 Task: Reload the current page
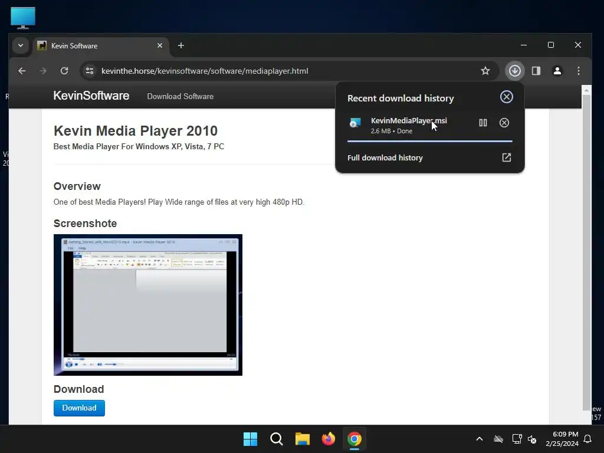pyautogui.click(x=64, y=71)
